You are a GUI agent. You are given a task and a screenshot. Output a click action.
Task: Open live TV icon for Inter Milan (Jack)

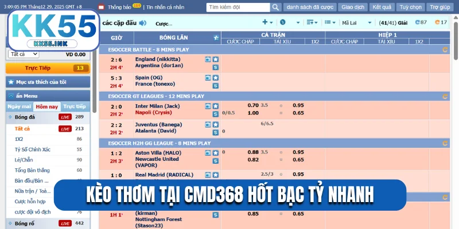[208, 106]
